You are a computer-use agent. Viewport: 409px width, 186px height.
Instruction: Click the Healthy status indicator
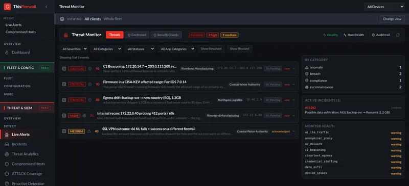coord(330,35)
